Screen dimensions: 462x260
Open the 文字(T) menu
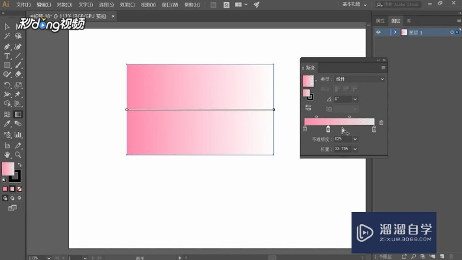(86, 5)
